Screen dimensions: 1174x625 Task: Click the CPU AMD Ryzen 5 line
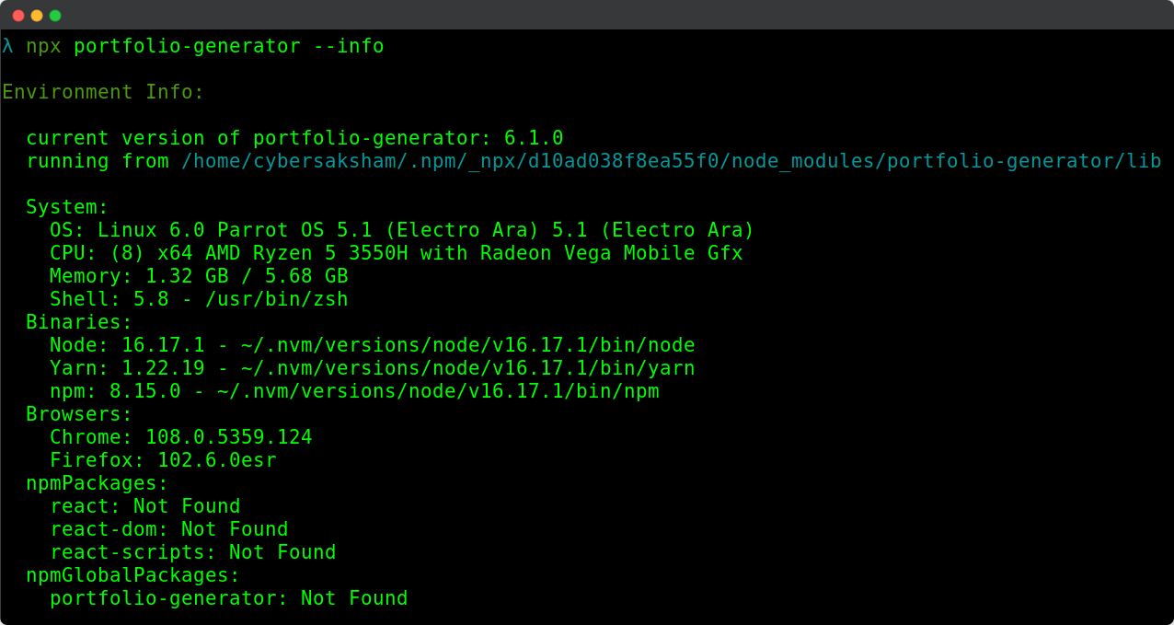tap(397, 253)
